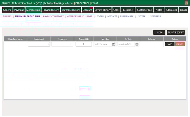190x117 pixels.
Task: Open the Emails tab
Action: [183, 10]
